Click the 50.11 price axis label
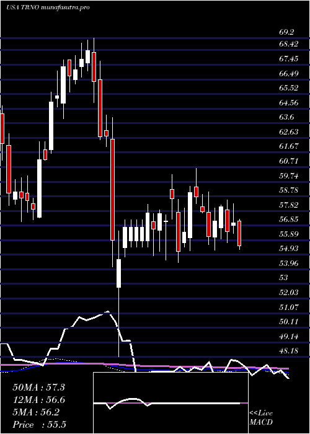 point(289,322)
